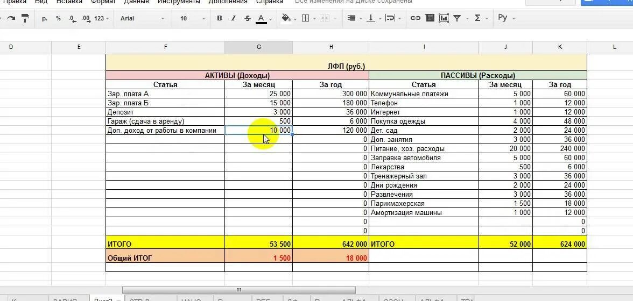
Task: Decrease decimal places button
Action: tap(72, 18)
